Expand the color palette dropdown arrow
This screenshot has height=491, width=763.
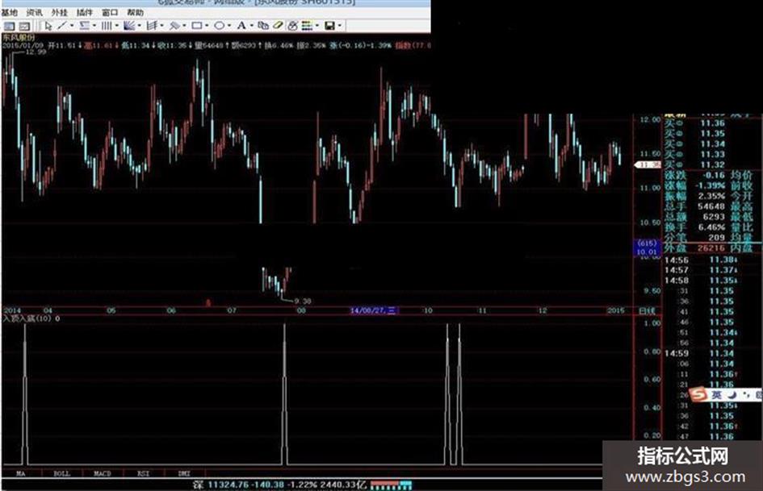pos(317,26)
